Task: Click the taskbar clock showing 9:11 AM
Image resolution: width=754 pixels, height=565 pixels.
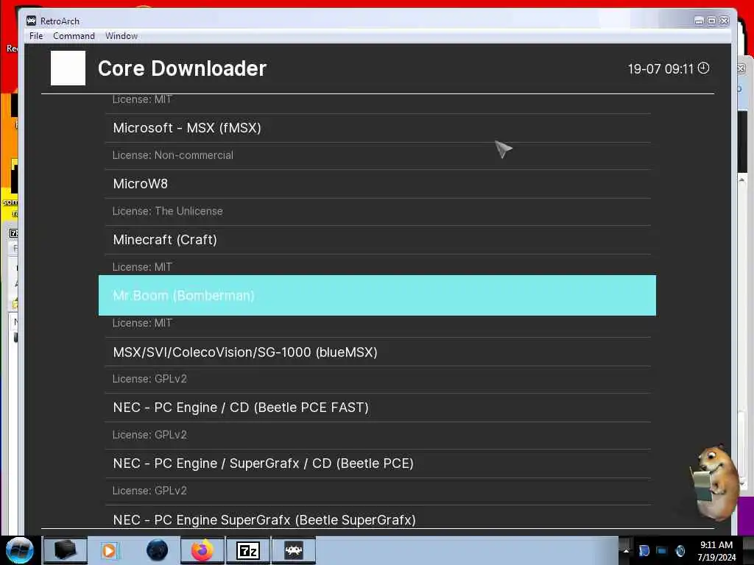Action: click(716, 550)
